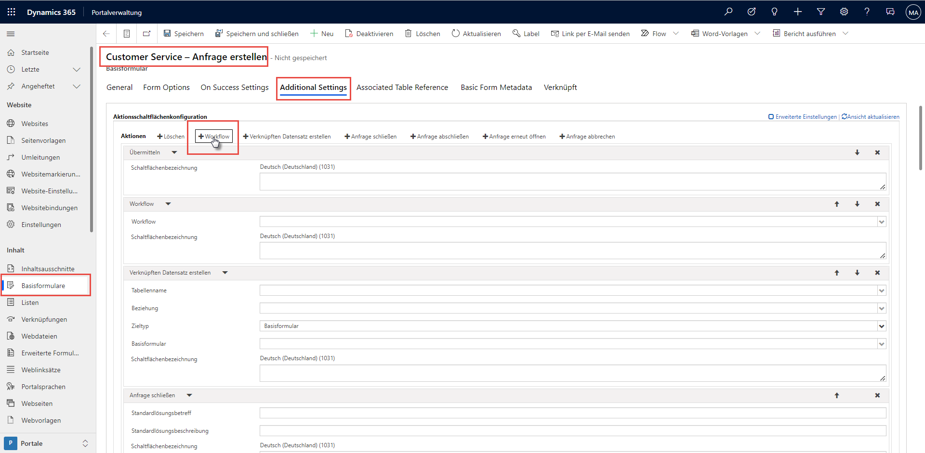This screenshot has height=453, width=925.
Task: Go back using the arrow icon
Action: coord(106,34)
